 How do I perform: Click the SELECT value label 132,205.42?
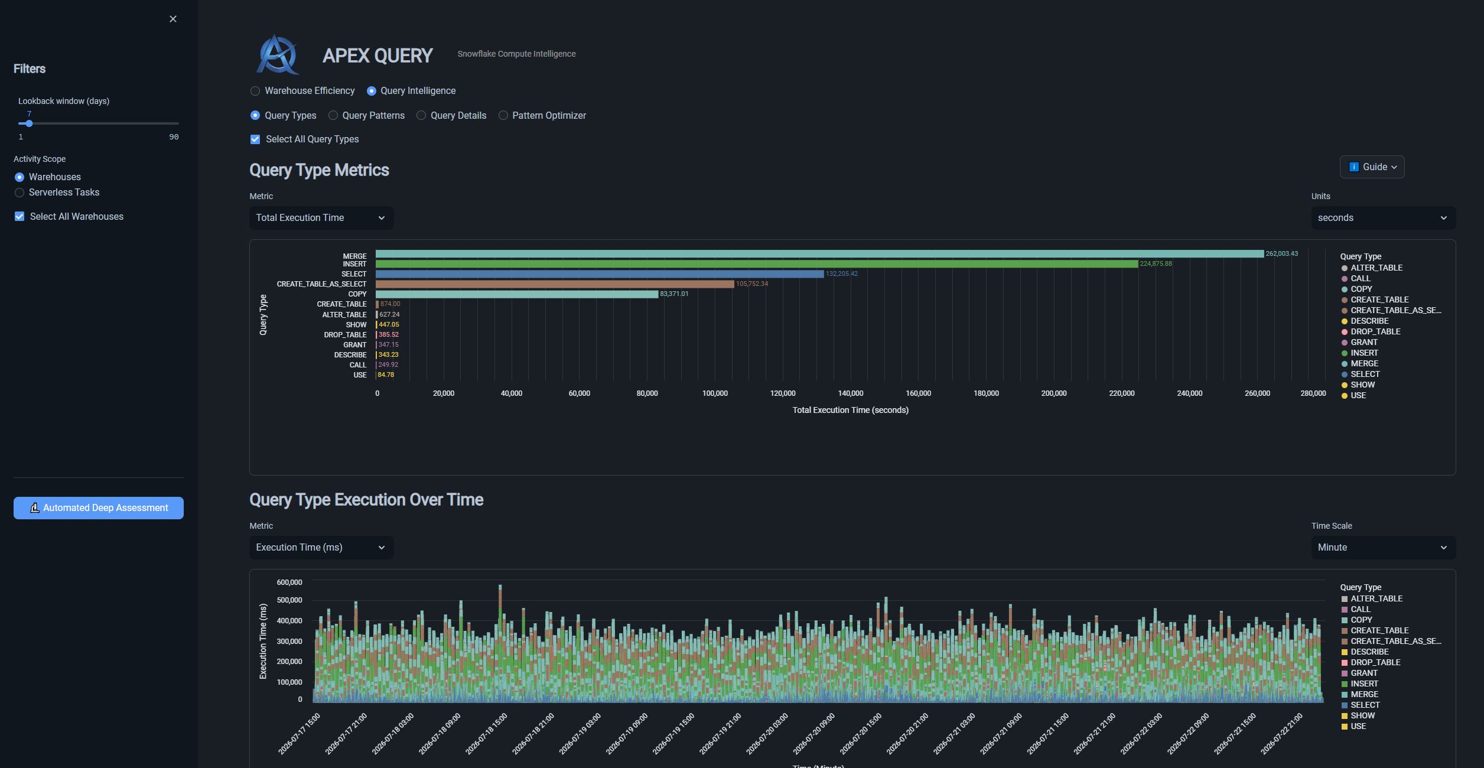point(842,274)
